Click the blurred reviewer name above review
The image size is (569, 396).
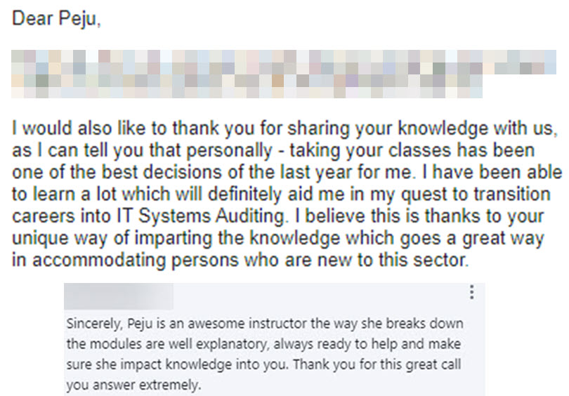point(119,296)
